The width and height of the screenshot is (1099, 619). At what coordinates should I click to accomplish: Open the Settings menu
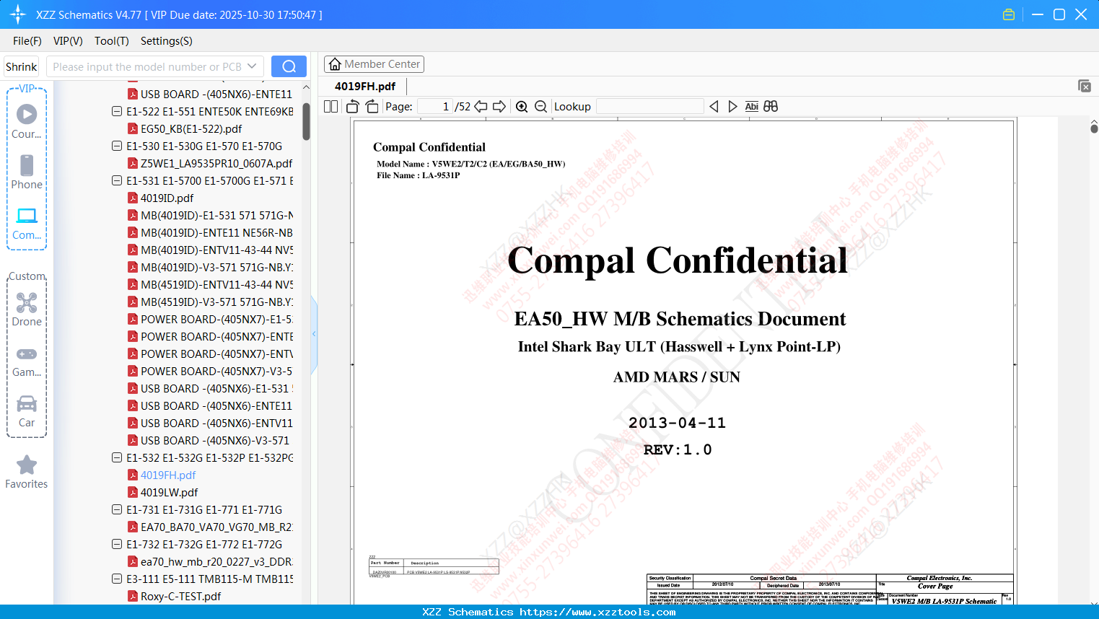click(x=167, y=41)
